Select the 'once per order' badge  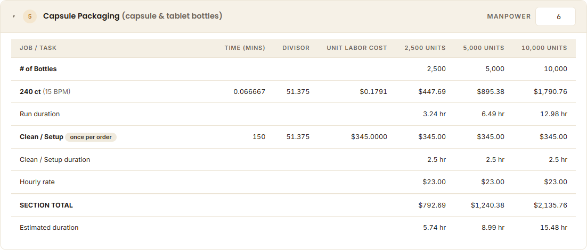click(x=91, y=137)
